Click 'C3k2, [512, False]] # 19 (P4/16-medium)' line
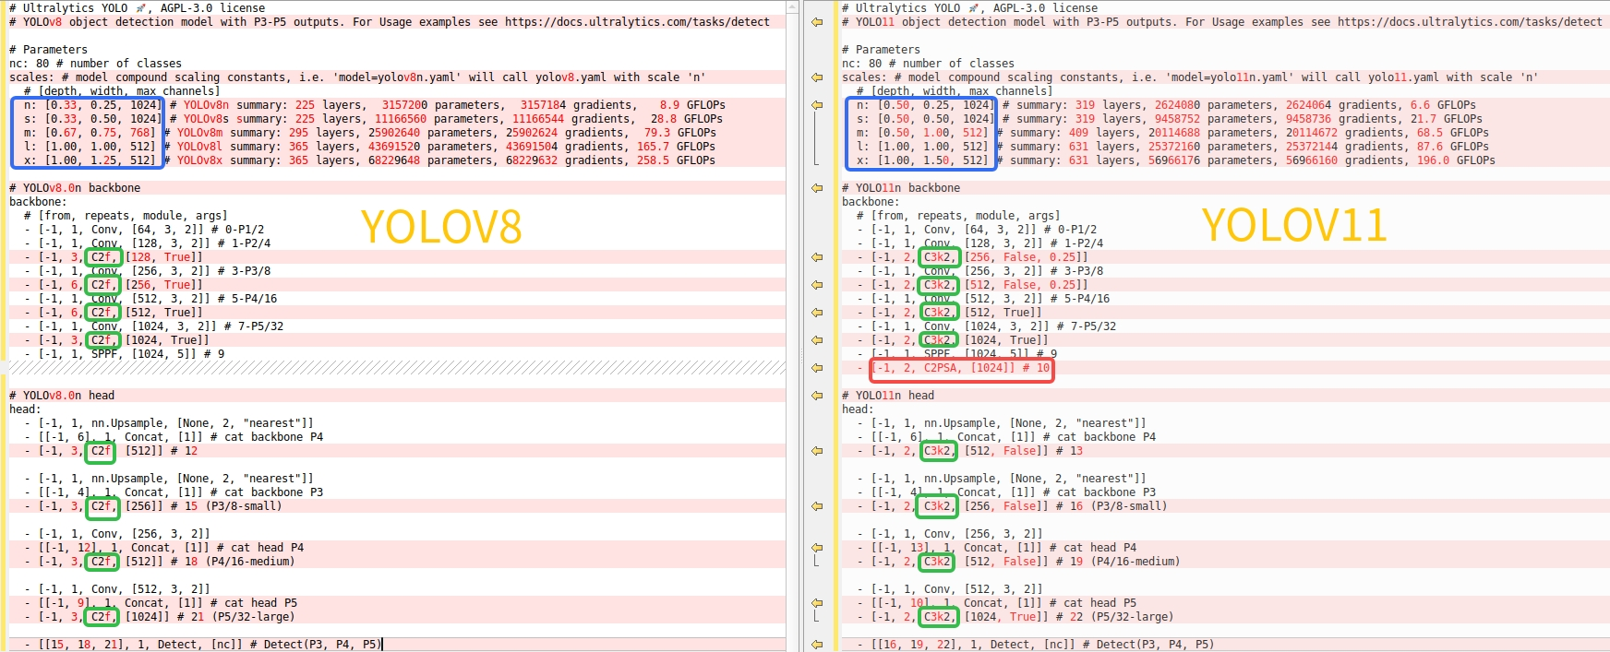This screenshot has height=652, width=1610. (1018, 562)
